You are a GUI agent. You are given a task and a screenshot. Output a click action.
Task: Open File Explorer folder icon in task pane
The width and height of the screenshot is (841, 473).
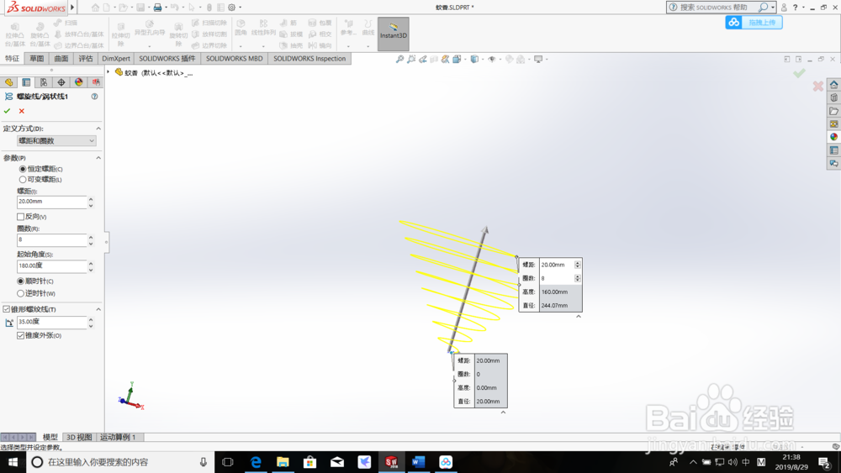833,111
